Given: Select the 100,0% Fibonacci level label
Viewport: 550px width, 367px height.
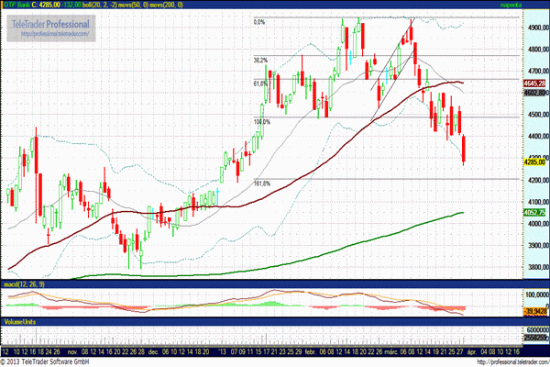Looking at the screenshot, I should [x=261, y=120].
